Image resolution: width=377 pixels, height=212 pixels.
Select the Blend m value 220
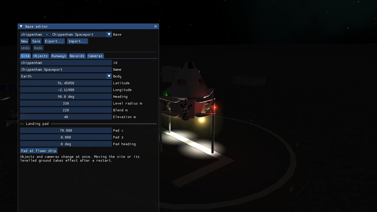66,110
